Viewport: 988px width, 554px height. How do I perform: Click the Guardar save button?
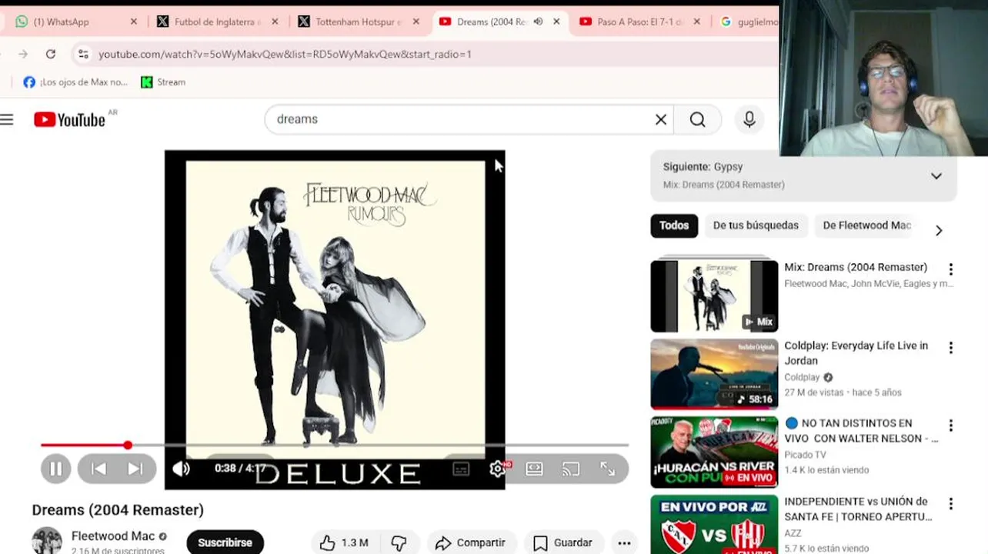[x=563, y=542]
